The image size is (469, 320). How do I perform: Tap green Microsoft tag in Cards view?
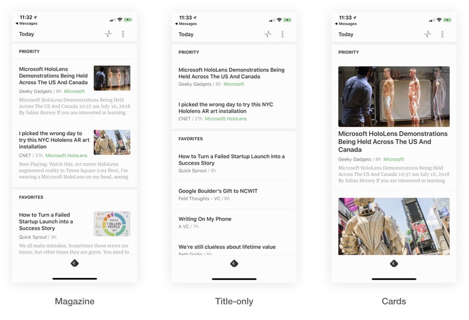[x=393, y=159]
